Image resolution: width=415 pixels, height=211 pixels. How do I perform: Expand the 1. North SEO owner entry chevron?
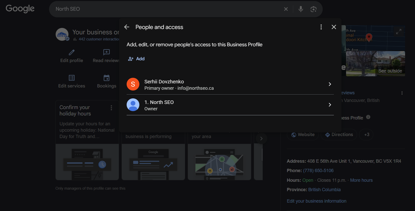(330, 105)
